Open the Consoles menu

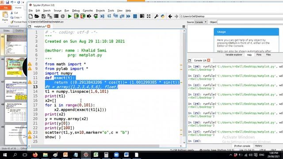tap(88, 11)
